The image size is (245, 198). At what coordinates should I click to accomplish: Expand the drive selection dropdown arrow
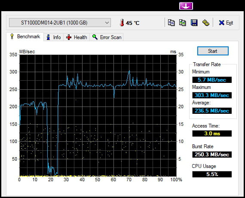point(107,23)
